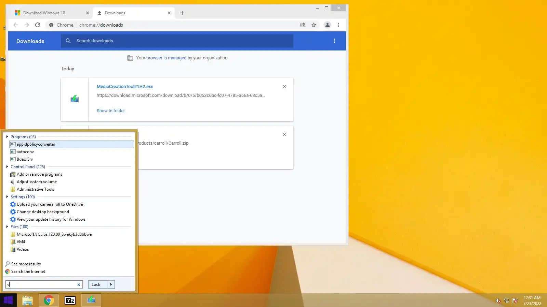
Task: Remove MediaCreationTool21H2.exe from downloads list
Action: pos(284,87)
